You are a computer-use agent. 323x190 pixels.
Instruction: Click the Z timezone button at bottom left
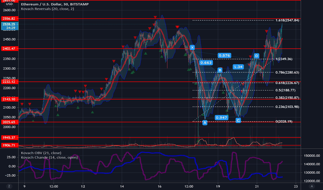click(x=9, y=186)
